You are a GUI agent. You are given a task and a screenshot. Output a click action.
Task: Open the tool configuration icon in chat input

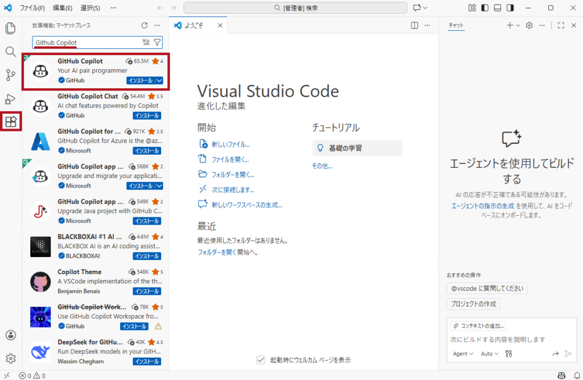(508, 353)
